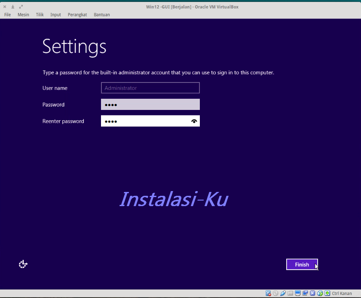
Task: Click the Administrator user name field
Action: tap(150, 88)
